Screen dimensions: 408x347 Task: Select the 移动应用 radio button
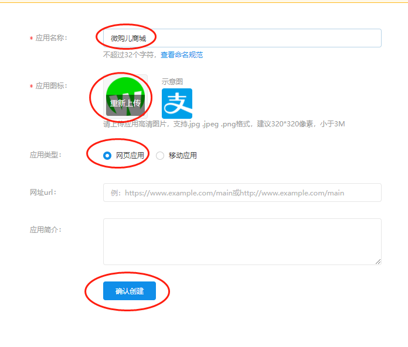click(160, 156)
